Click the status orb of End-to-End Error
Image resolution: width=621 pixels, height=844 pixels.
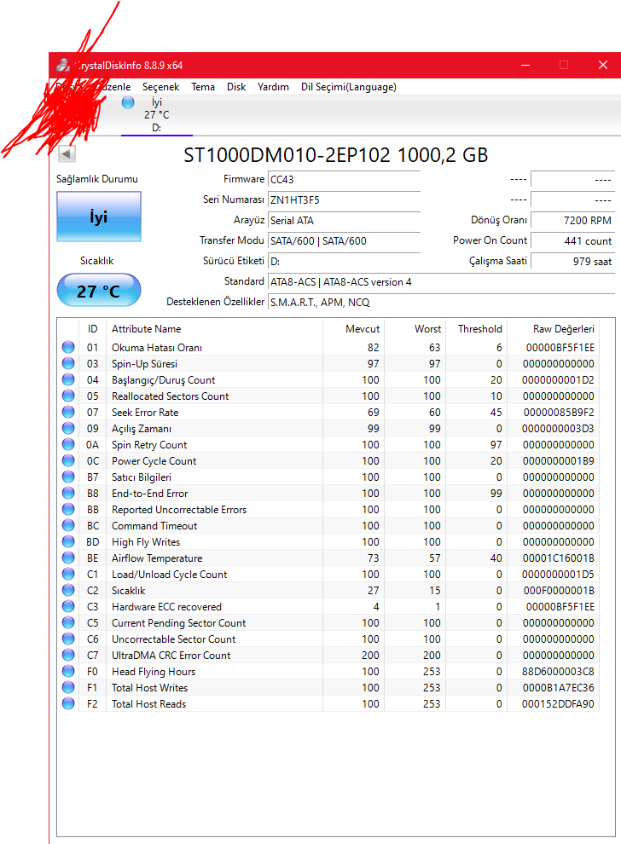click(x=68, y=493)
